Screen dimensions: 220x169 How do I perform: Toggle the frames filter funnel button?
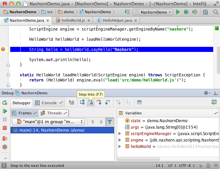110,122
